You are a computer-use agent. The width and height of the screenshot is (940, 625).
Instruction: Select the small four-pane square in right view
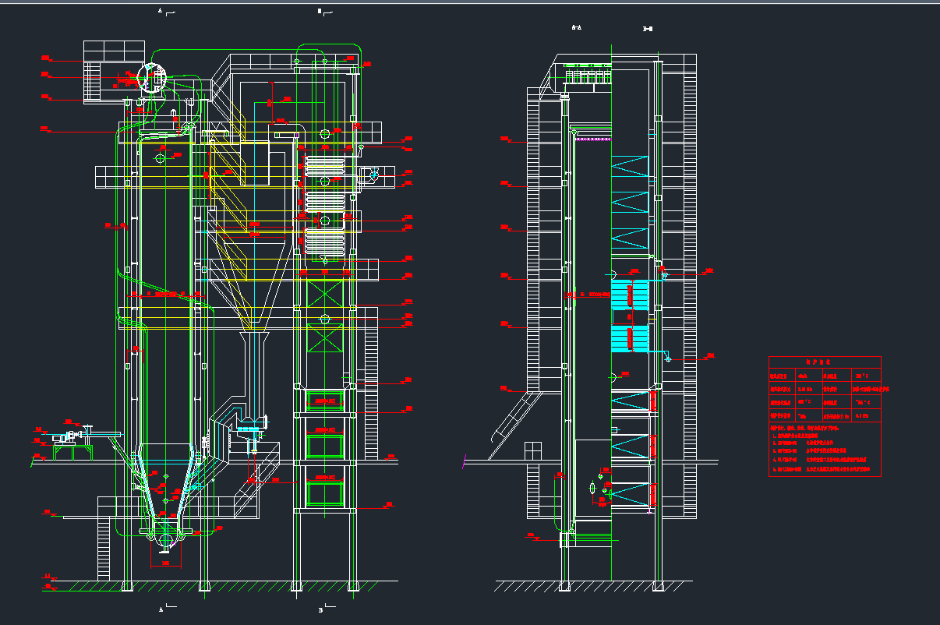click(533, 450)
